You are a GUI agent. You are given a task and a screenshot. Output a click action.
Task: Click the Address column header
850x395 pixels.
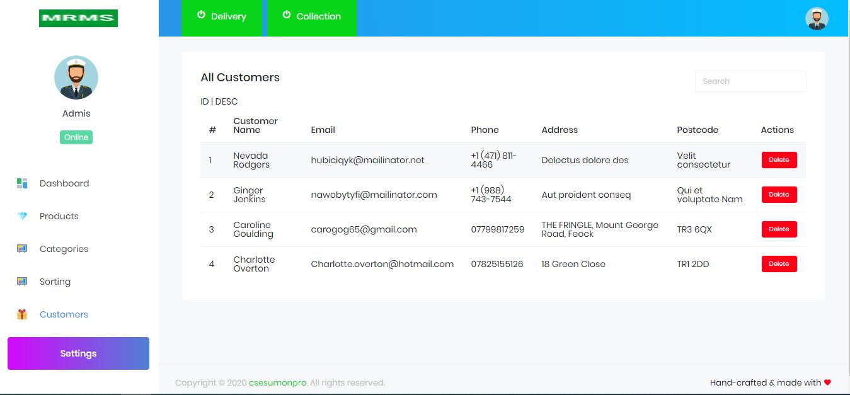click(560, 130)
